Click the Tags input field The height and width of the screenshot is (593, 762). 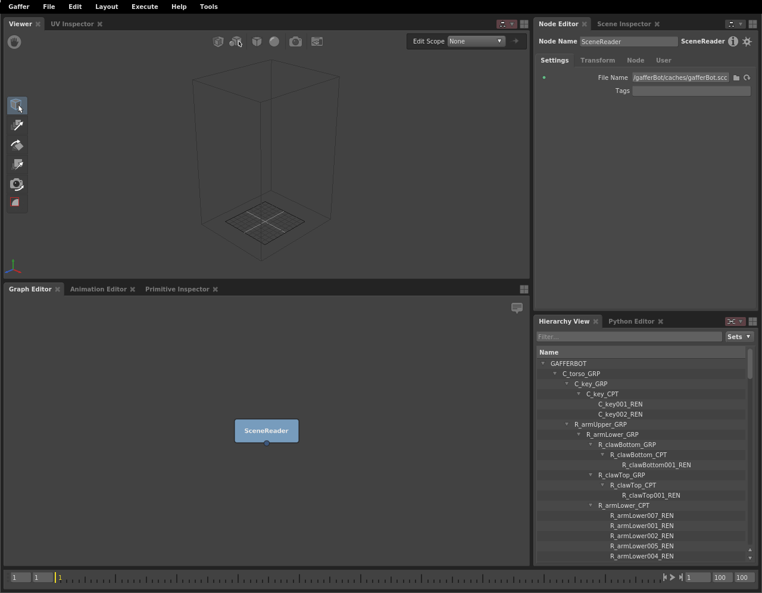[691, 91]
